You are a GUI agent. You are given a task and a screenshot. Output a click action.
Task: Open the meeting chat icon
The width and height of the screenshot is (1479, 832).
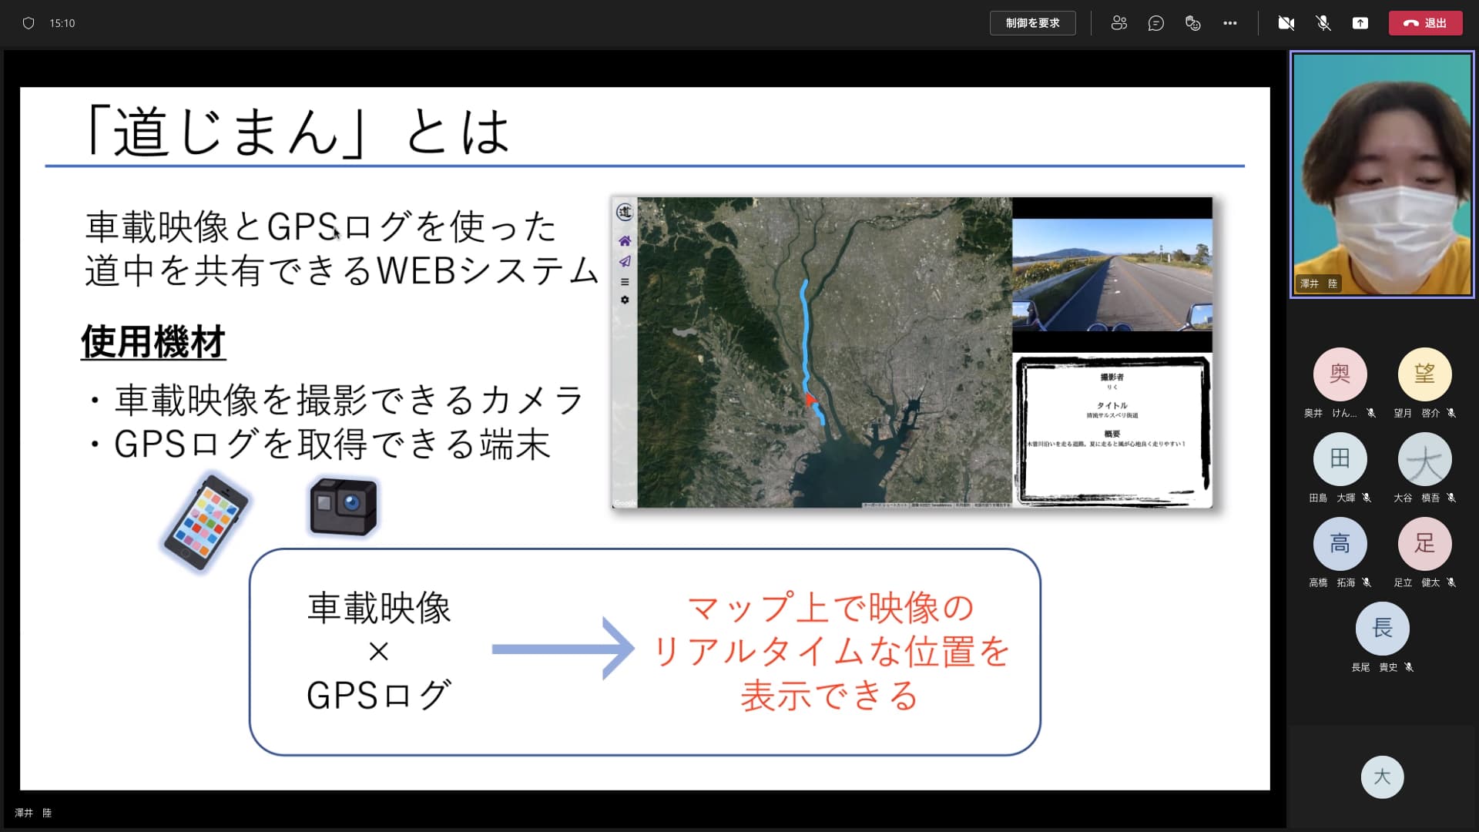click(1155, 23)
